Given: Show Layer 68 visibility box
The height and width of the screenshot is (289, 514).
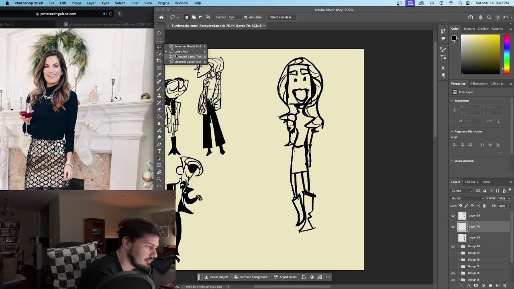Looking at the screenshot, I should click(x=453, y=238).
